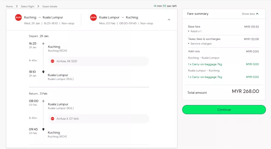The width and height of the screenshot is (271, 149).
Task: Click the arrival pin icon at 18:10
Action: 43,72
